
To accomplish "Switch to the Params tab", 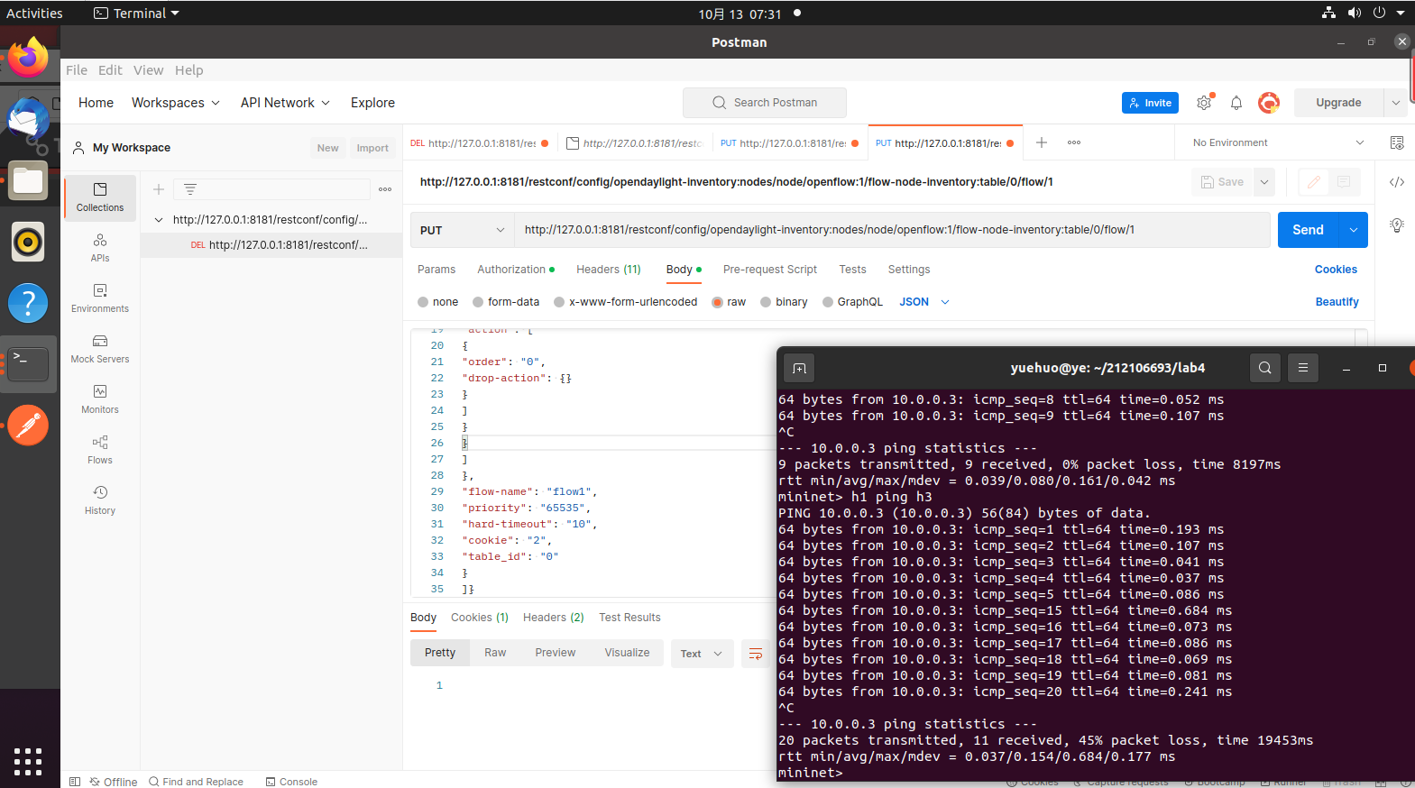I will tap(436, 270).
